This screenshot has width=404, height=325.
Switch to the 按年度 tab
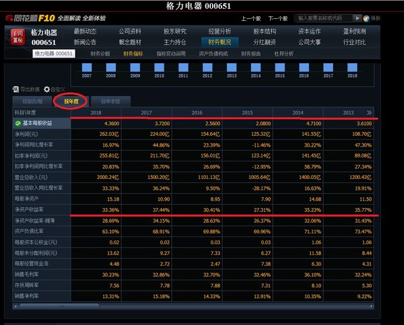click(71, 102)
